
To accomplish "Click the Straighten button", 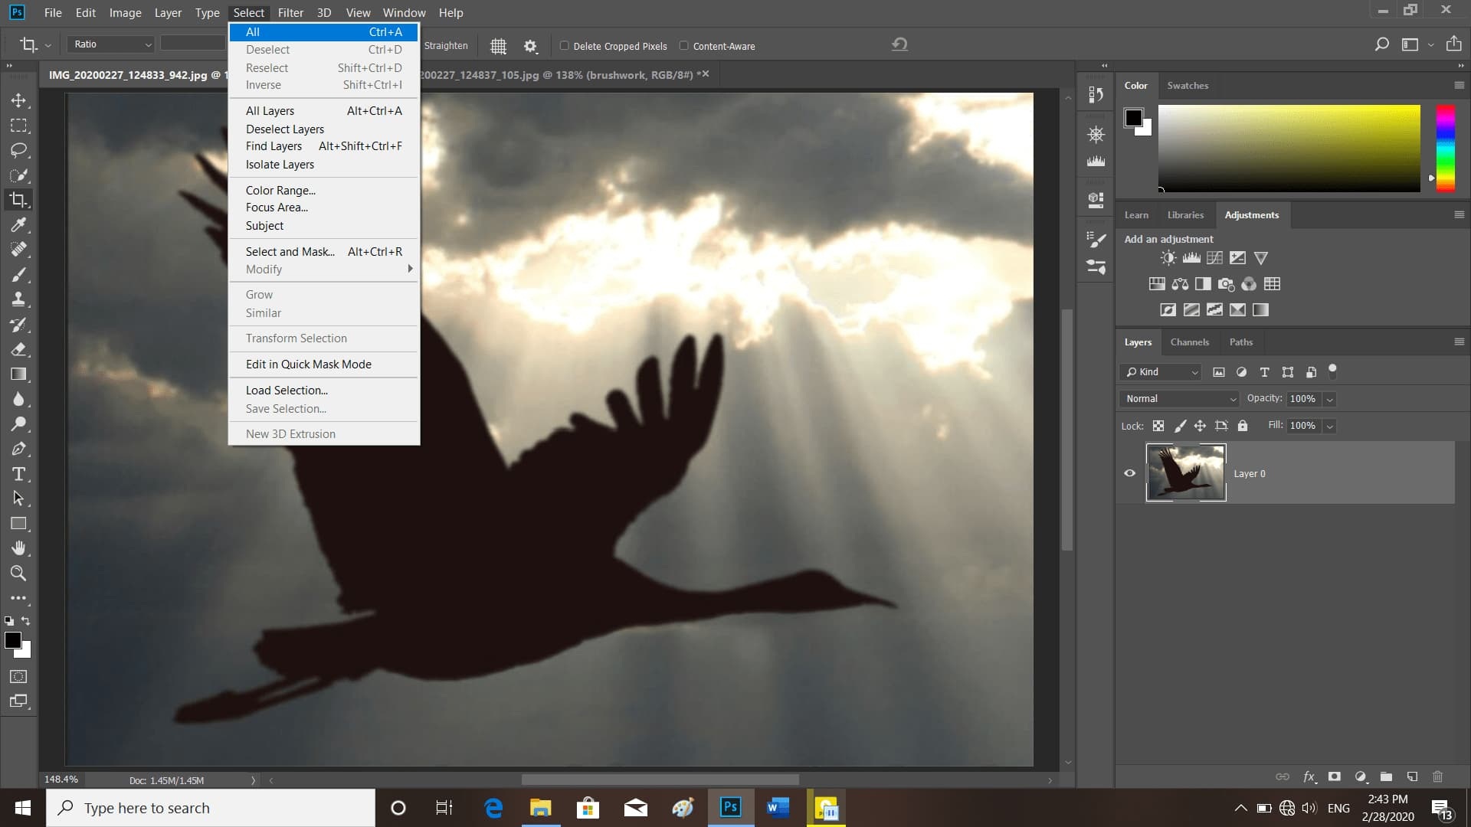I will click(446, 46).
